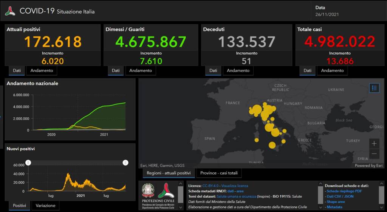Zoom out on the map
Viewport: 387px width, 212px height.
pos(374,154)
